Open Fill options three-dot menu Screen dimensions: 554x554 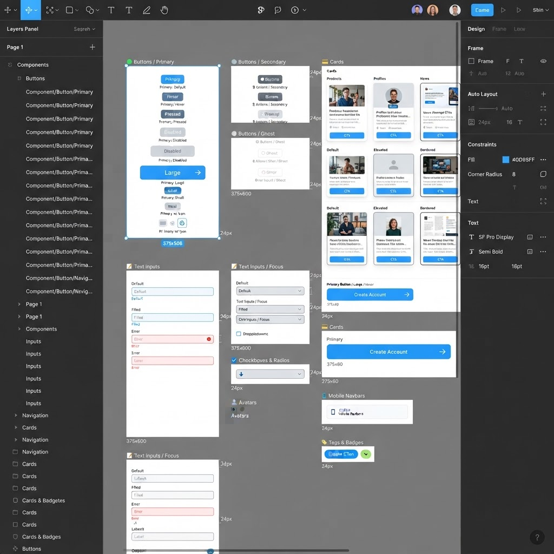[x=543, y=160]
